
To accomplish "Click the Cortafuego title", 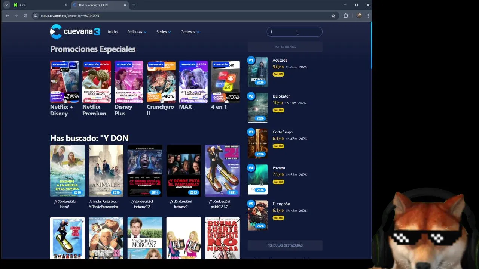I will pos(283,132).
